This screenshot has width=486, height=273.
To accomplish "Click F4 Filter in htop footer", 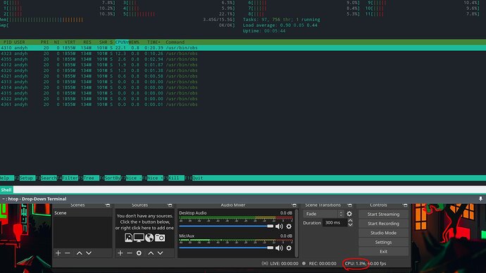I will coord(68,178).
